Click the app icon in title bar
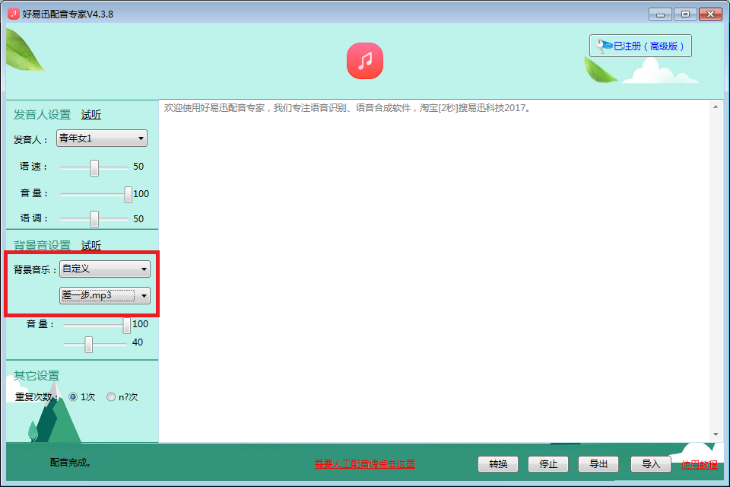 coord(13,14)
